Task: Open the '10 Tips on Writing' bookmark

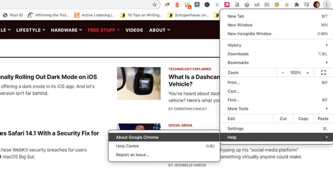Action: 141,15
